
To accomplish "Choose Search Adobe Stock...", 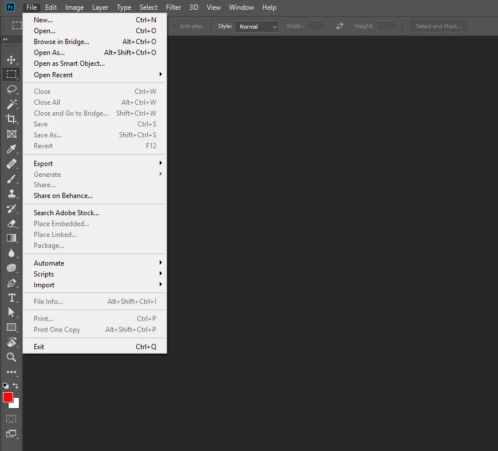I will [95, 213].
